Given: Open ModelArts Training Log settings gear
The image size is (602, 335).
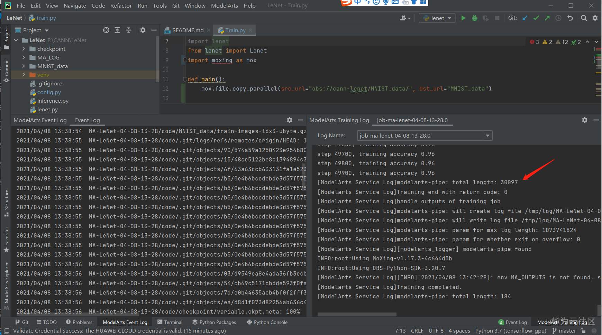Looking at the screenshot, I should pyautogui.click(x=584, y=120).
